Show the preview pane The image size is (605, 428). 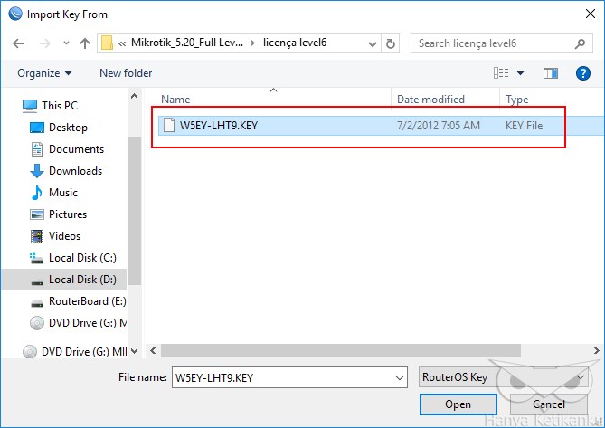point(551,73)
